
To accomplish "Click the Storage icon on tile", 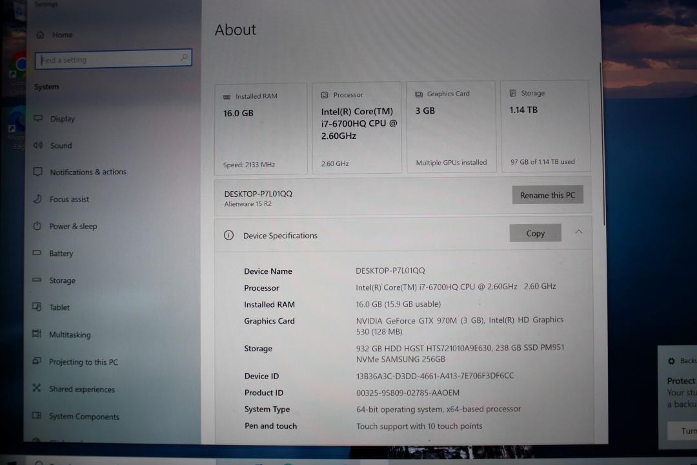I will [512, 93].
